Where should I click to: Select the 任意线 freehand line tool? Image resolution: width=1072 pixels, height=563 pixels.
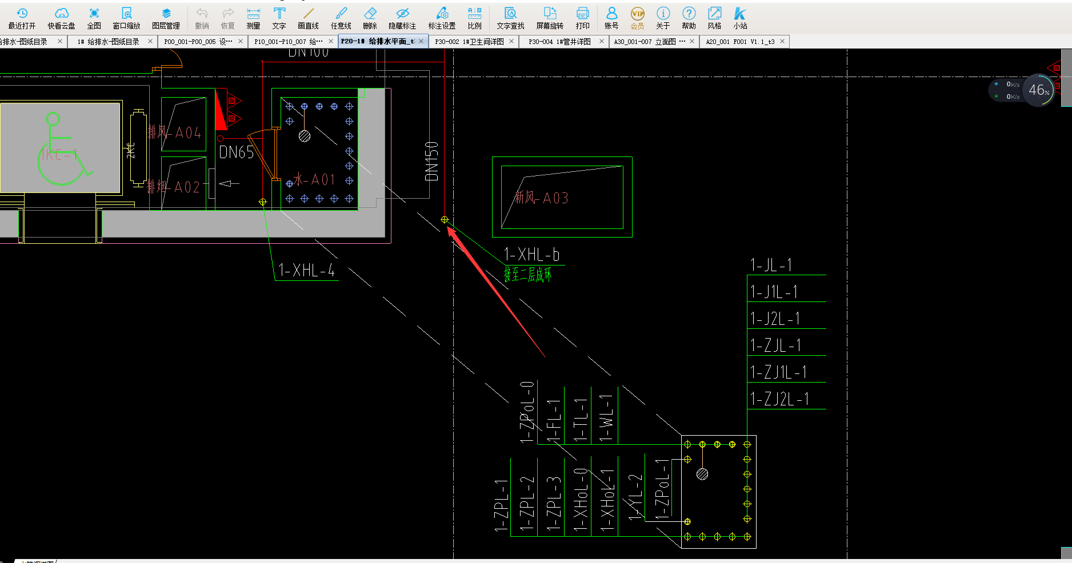coord(341,18)
